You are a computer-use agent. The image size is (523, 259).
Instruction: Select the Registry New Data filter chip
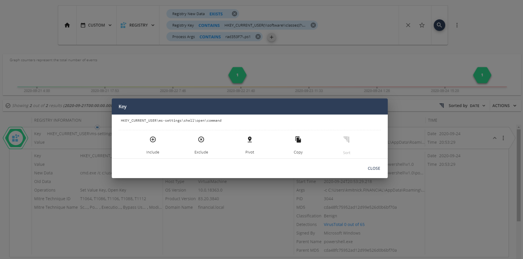click(203, 14)
